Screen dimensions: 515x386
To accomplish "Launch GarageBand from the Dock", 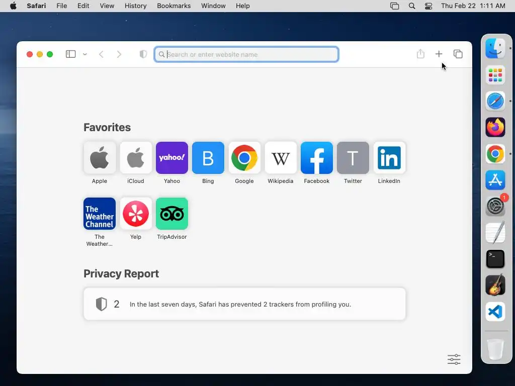I will 495,285.
